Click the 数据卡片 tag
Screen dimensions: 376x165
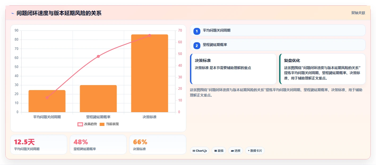(255, 151)
